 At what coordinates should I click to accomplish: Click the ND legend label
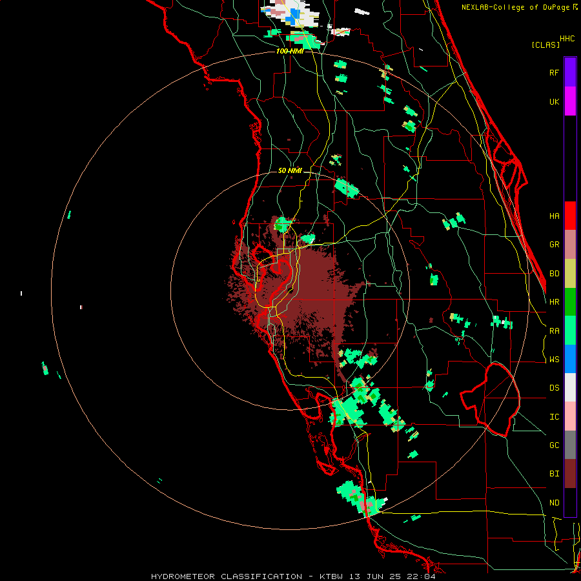click(554, 503)
